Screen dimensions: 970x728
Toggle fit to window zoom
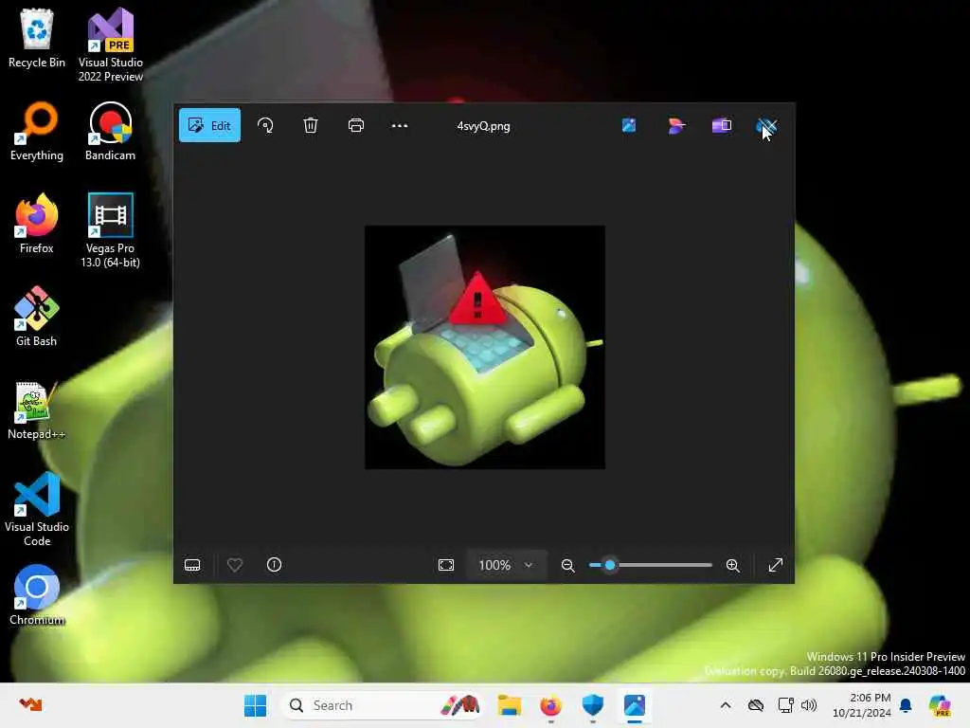pyautogui.click(x=446, y=565)
